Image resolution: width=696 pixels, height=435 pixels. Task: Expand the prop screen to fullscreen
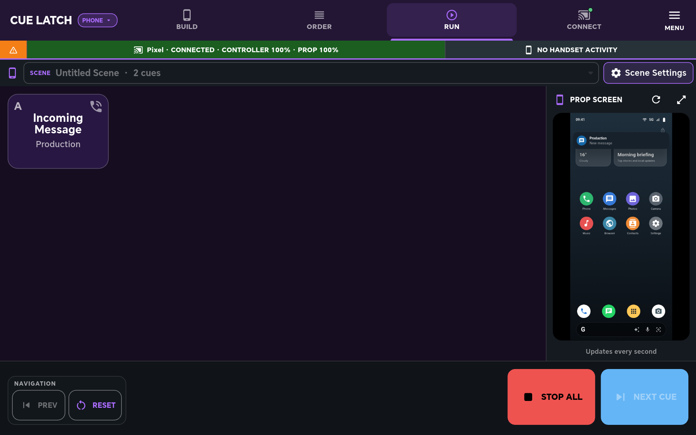[681, 100]
